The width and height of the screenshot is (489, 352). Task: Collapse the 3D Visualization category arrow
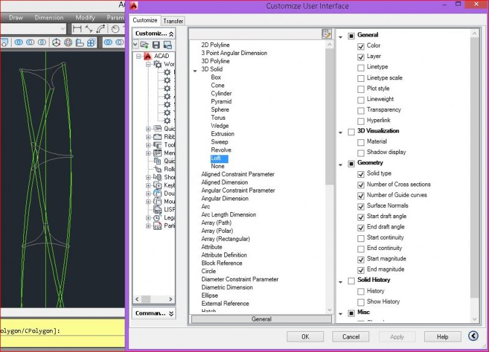[340, 133]
